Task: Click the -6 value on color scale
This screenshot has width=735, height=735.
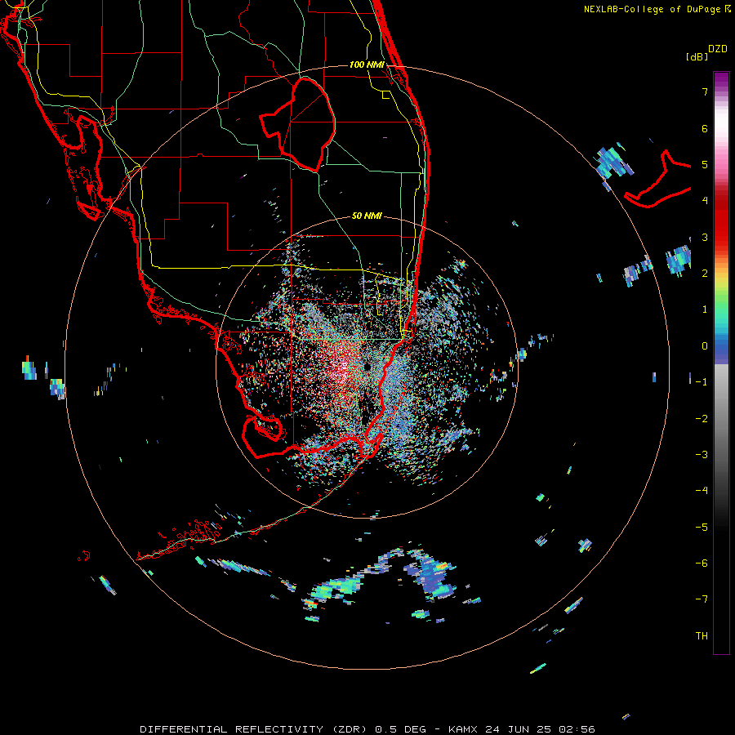Action: [702, 563]
